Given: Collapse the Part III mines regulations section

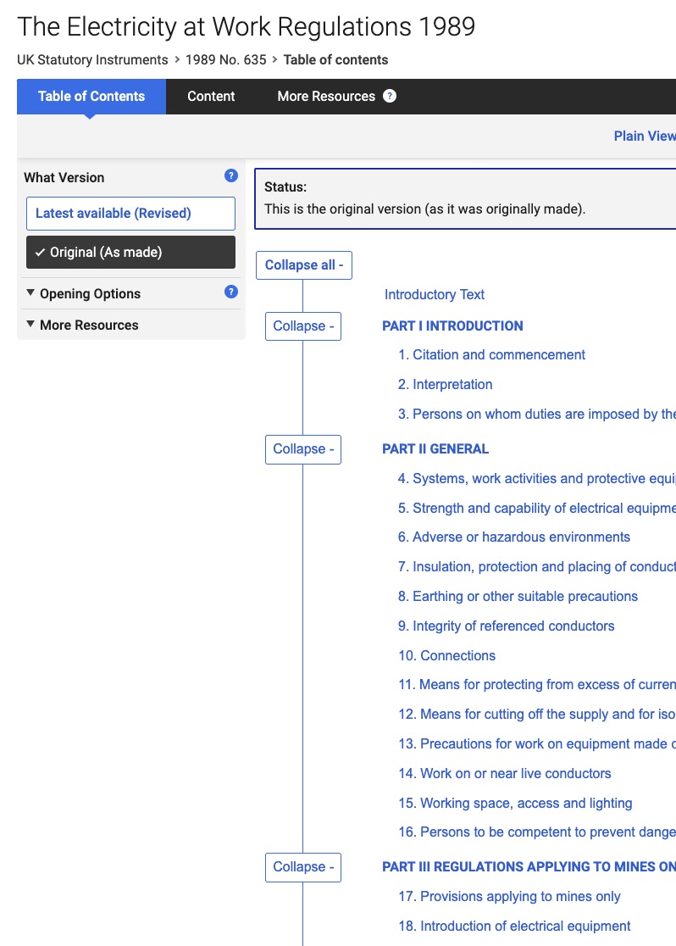Looking at the screenshot, I should [303, 867].
